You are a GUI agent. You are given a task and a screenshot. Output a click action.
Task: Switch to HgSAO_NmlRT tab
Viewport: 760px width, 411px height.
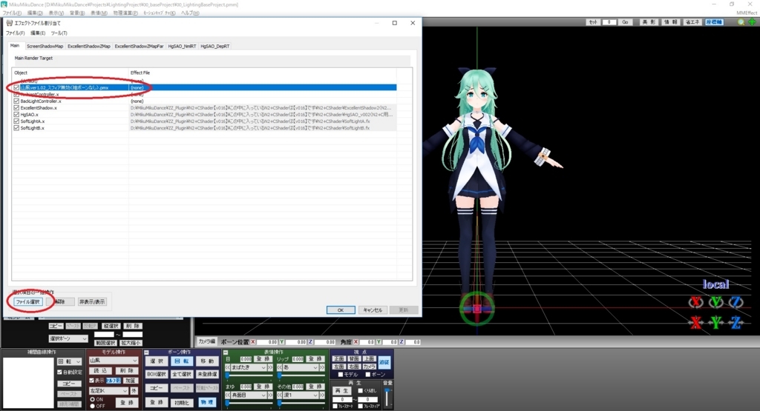pos(182,47)
